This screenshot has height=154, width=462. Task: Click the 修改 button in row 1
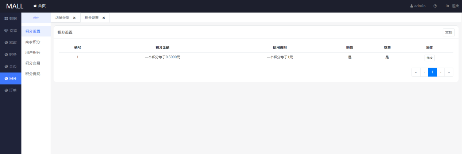pyautogui.click(x=430, y=58)
